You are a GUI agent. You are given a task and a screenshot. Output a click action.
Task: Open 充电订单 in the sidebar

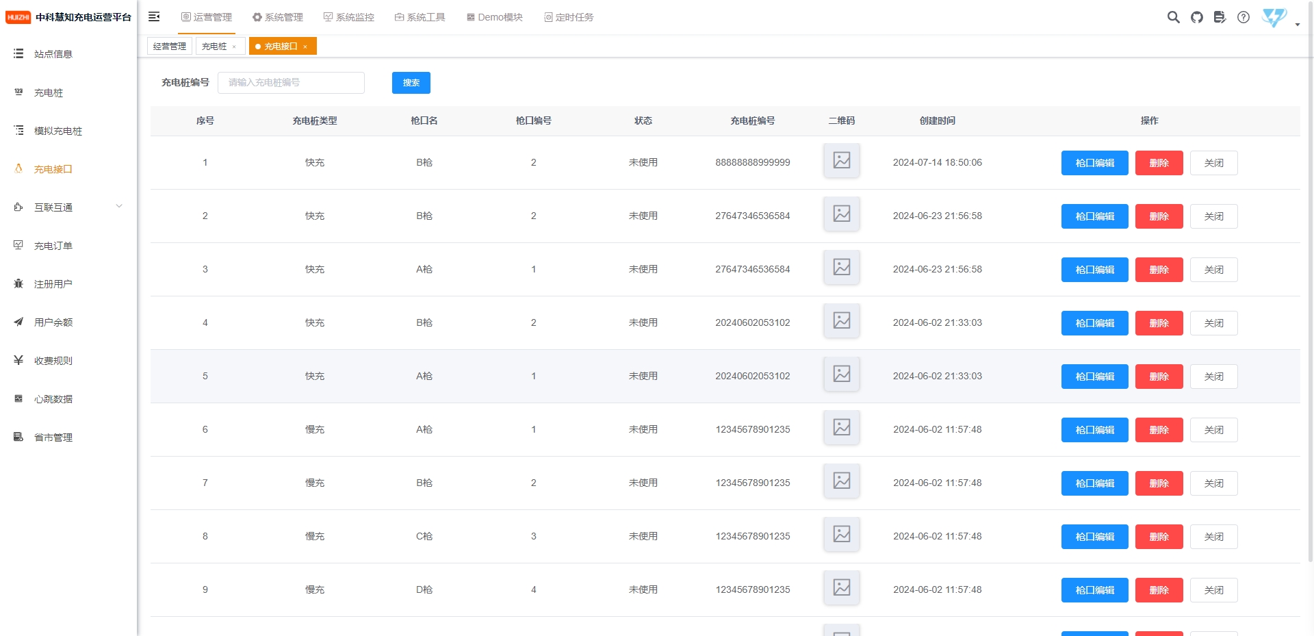coord(68,245)
